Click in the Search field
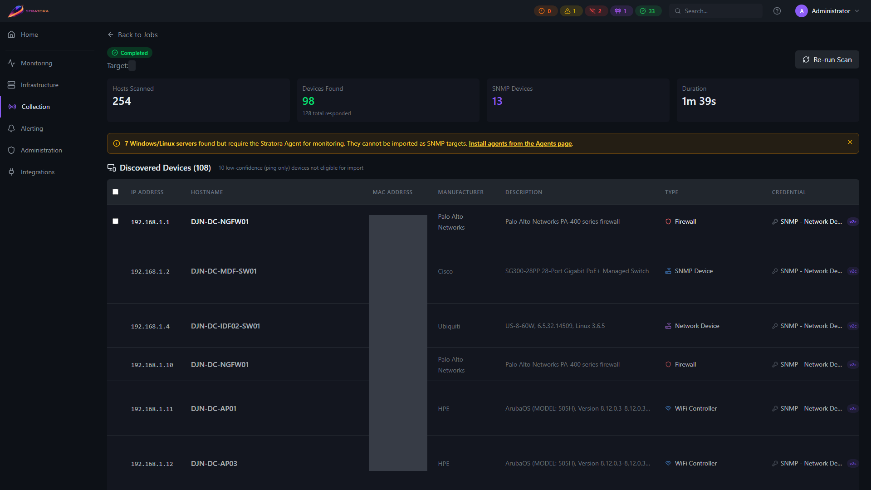This screenshot has height=490, width=871. click(x=715, y=11)
